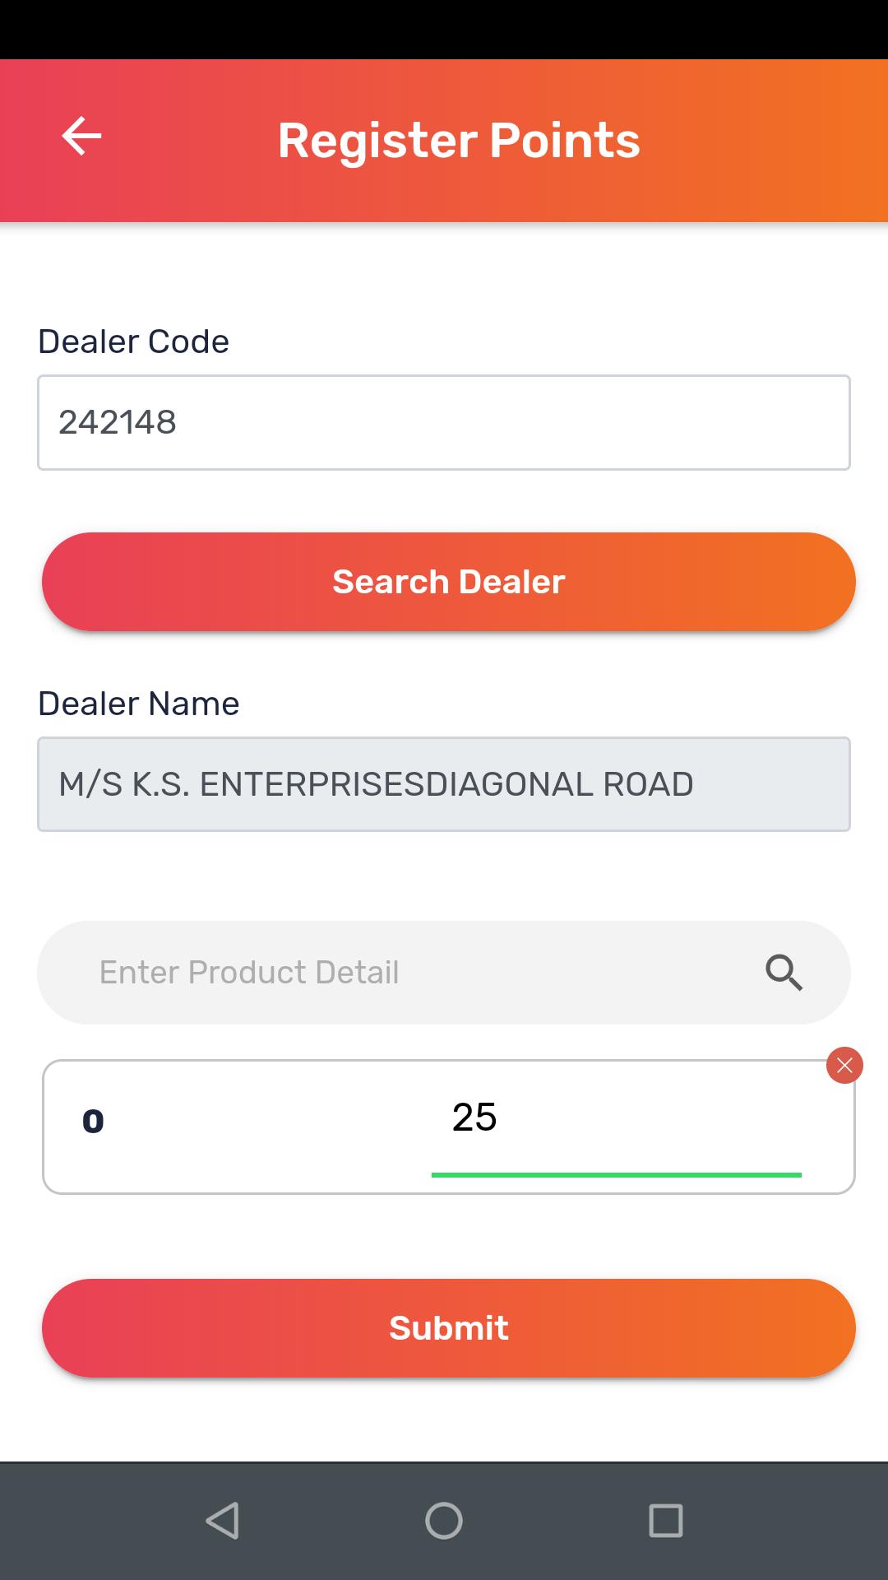The width and height of the screenshot is (888, 1580).
Task: Tap the magnifier icon in product search
Action: tap(784, 973)
